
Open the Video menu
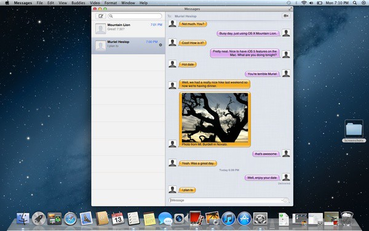tap(95, 3)
